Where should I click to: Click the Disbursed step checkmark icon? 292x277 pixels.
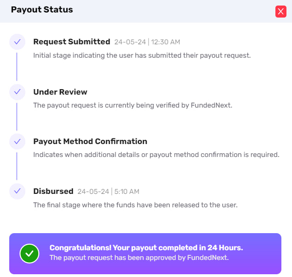(17, 191)
